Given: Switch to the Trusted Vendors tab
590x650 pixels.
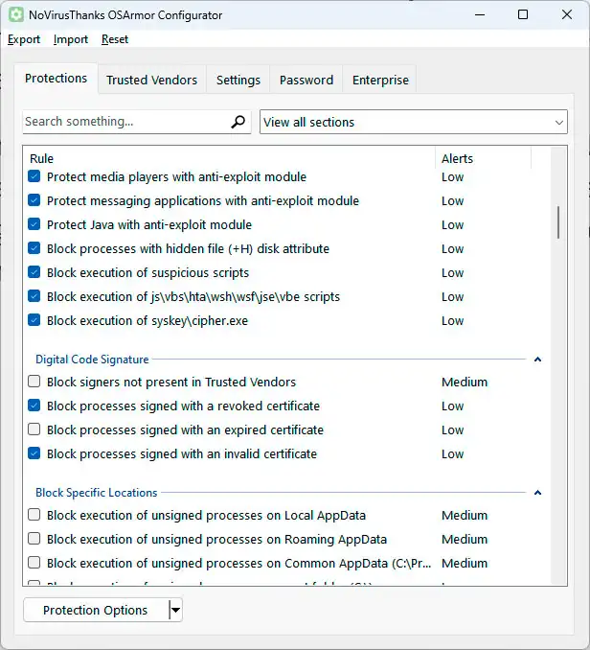Looking at the screenshot, I should (x=151, y=80).
